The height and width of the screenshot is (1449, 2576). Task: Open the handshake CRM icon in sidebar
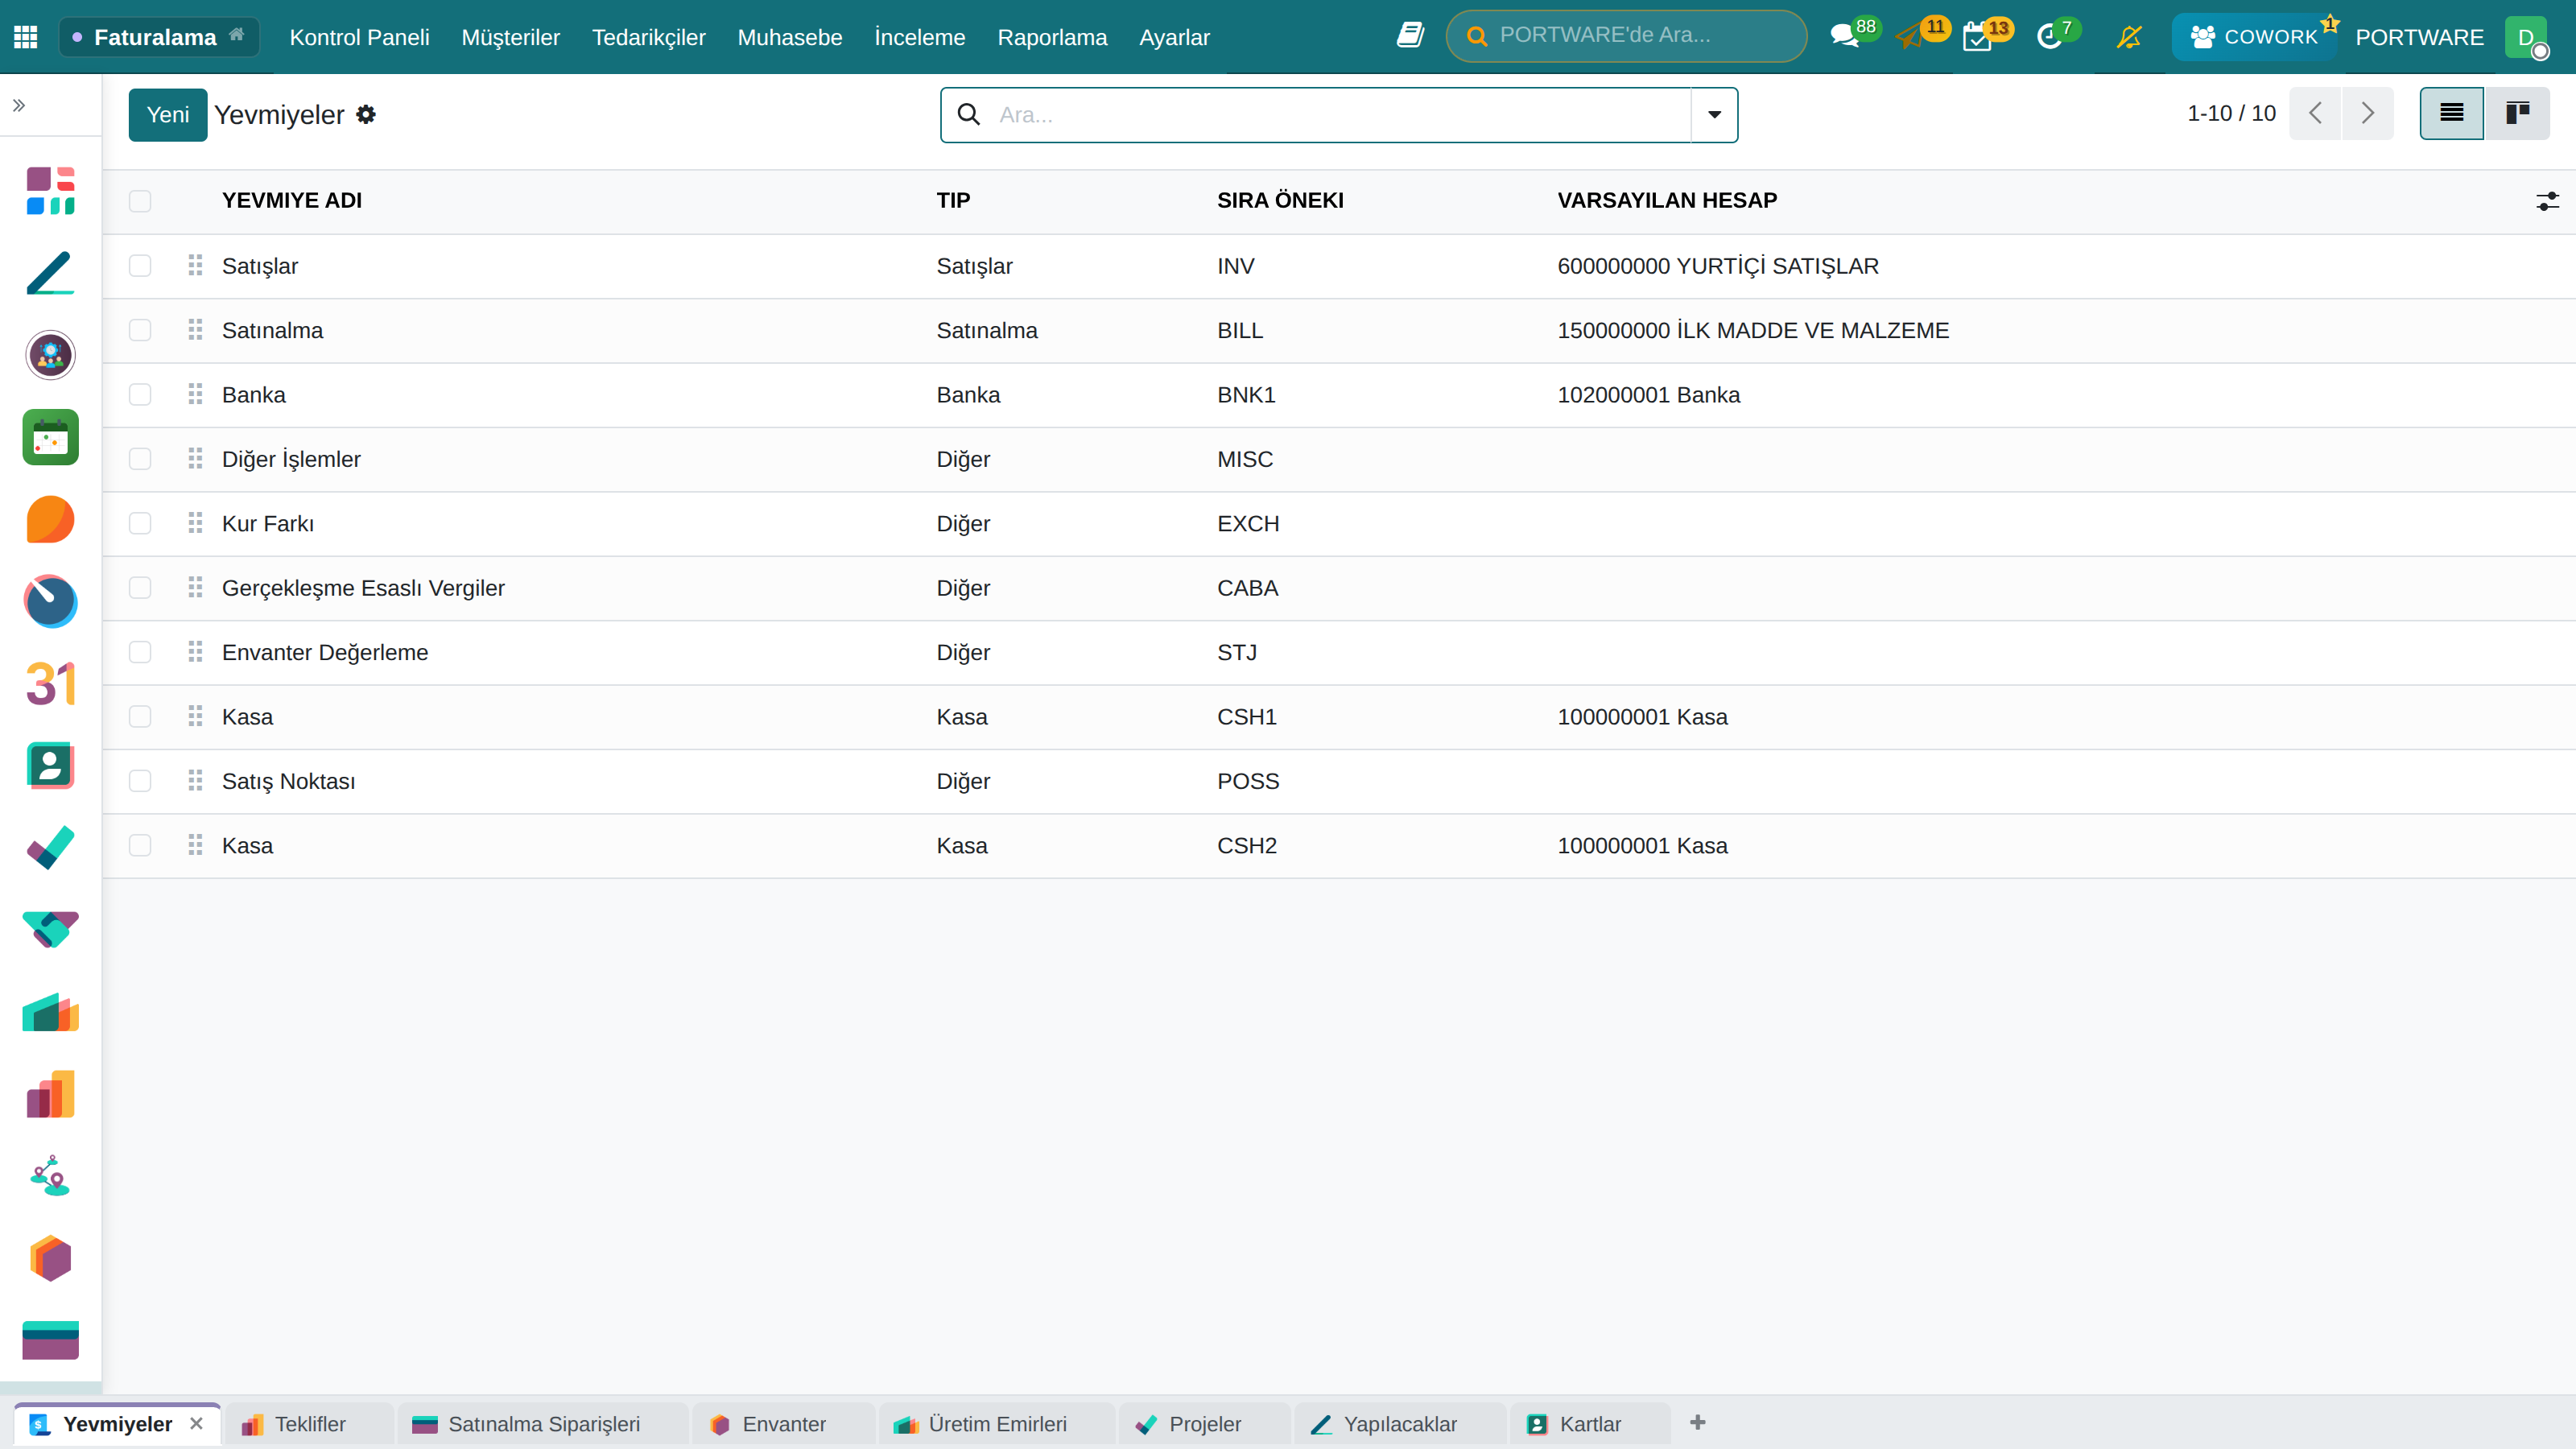coord(51,930)
